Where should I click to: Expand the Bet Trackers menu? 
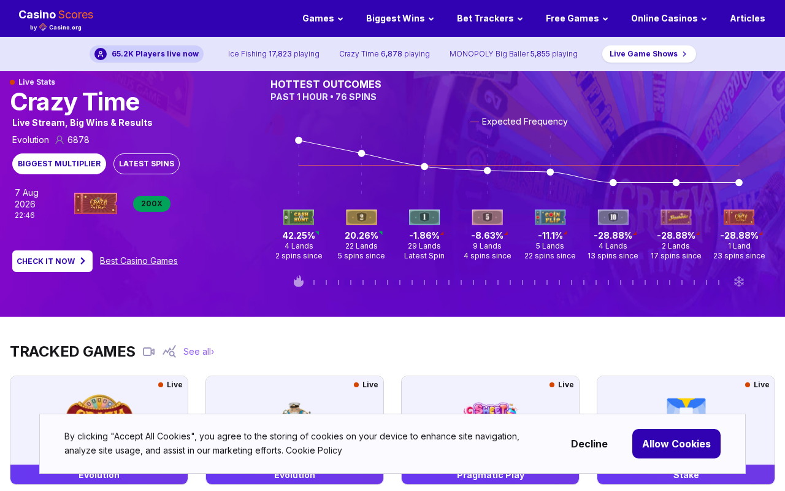tap(490, 18)
